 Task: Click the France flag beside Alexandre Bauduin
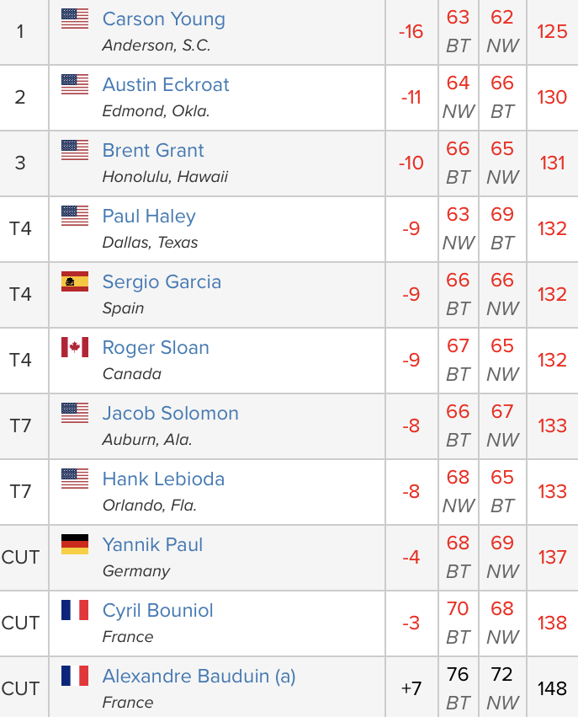75,676
